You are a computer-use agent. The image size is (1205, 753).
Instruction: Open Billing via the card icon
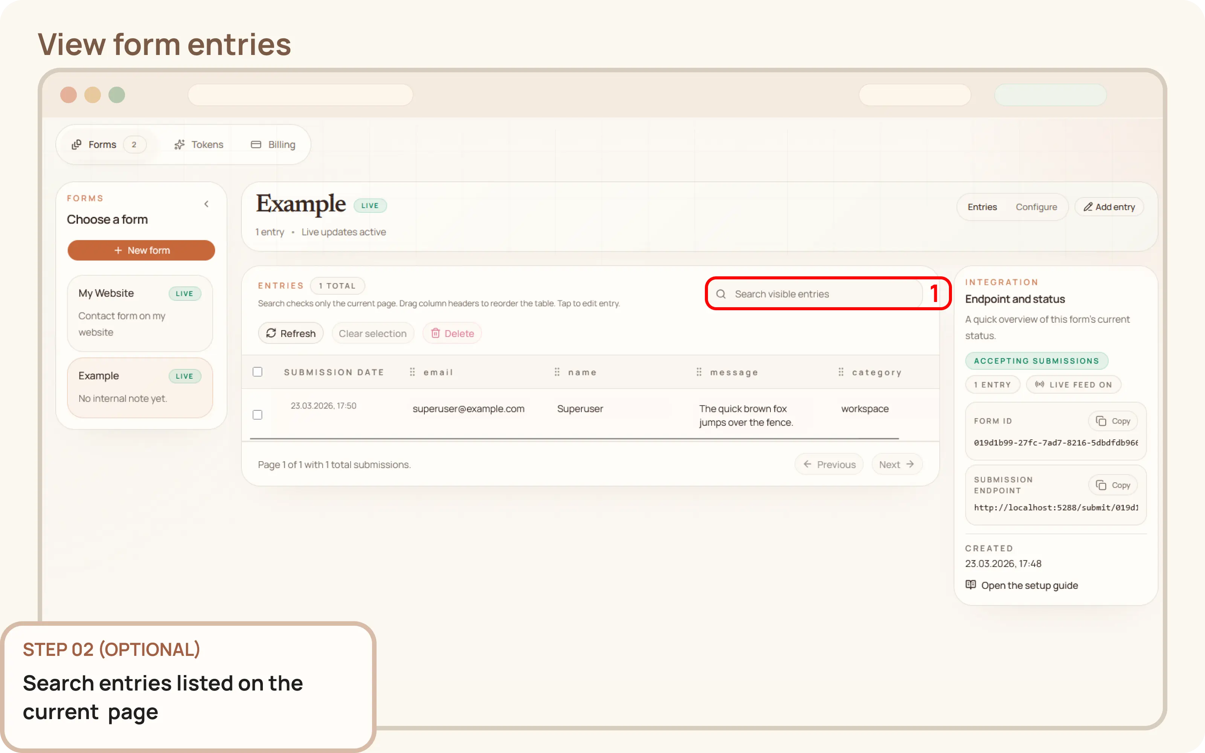(257, 145)
